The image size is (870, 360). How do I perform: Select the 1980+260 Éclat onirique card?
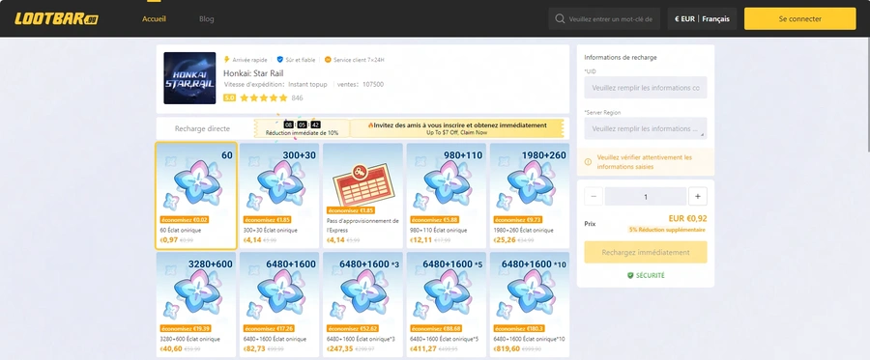(530, 196)
